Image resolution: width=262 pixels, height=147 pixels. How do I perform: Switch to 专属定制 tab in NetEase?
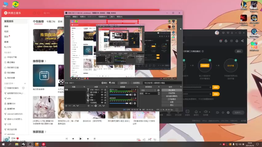point(51,22)
